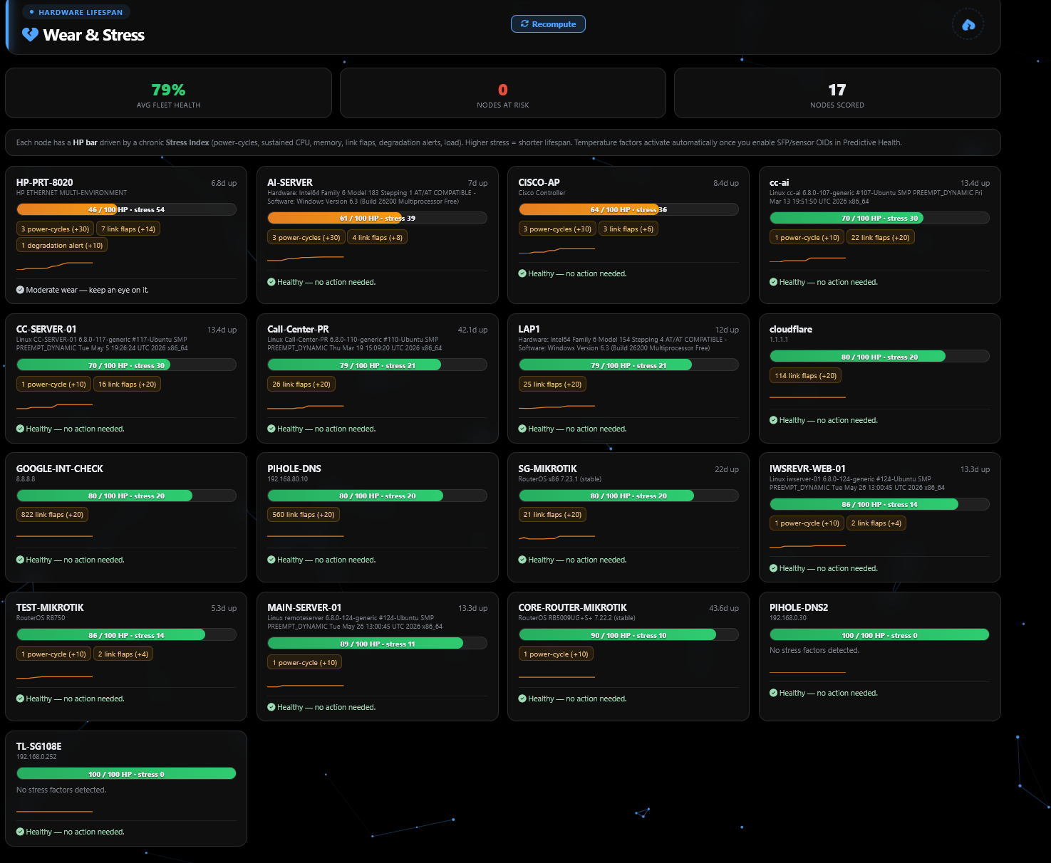Click the Recompute button
This screenshot has height=863, width=1051.
coord(548,24)
